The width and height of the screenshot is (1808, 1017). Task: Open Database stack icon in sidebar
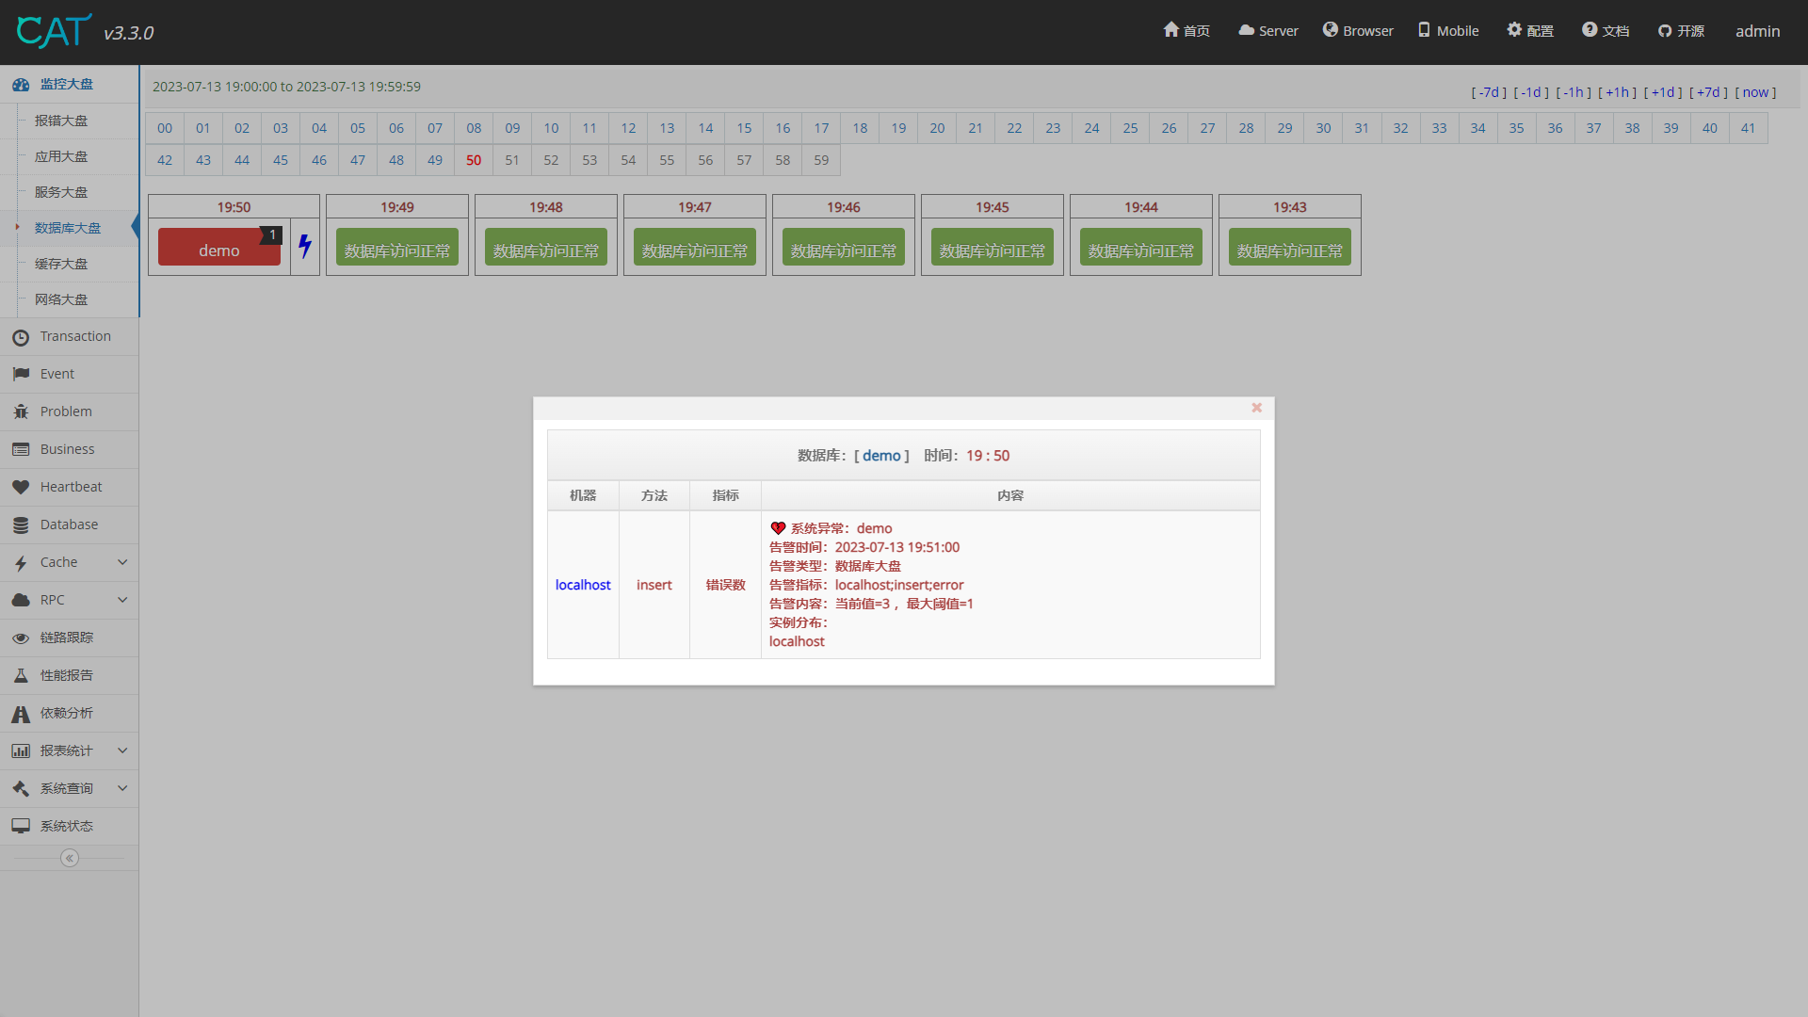tap(21, 525)
